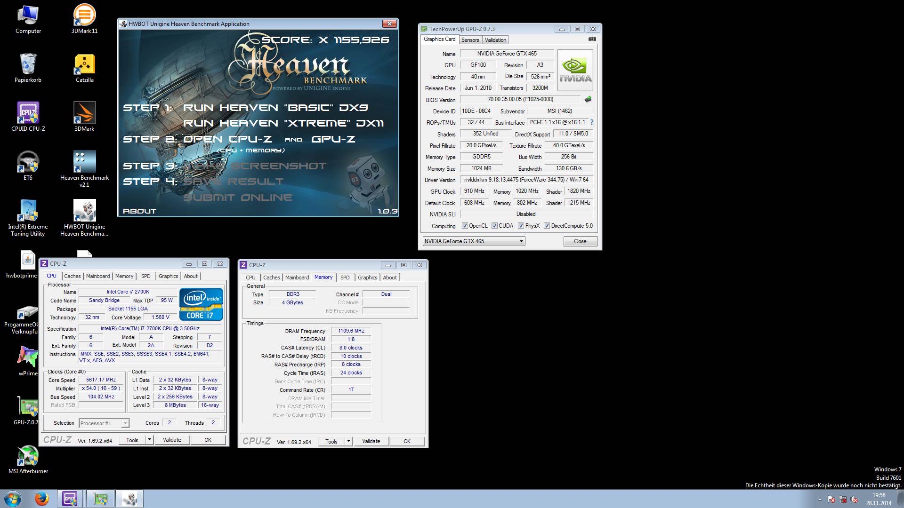
Task: Open the GPU-Z.0.7 desktop icon
Action: pyautogui.click(x=26, y=411)
